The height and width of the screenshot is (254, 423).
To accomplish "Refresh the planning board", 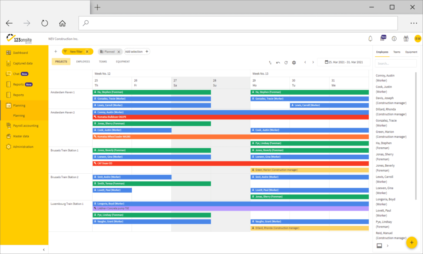I will click(x=286, y=62).
